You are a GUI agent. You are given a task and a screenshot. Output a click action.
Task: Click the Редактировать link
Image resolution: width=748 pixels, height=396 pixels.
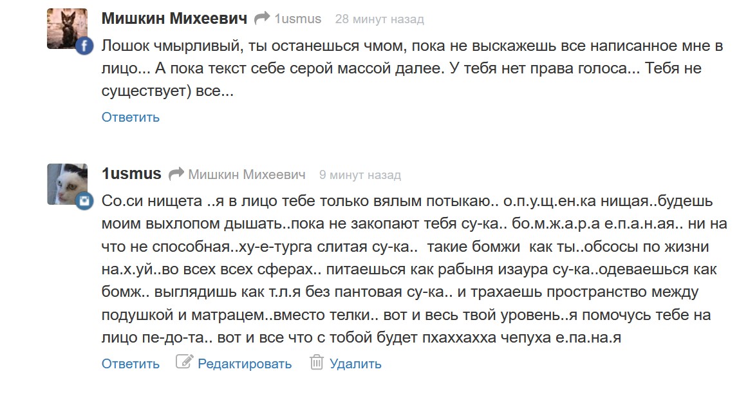pyautogui.click(x=245, y=364)
